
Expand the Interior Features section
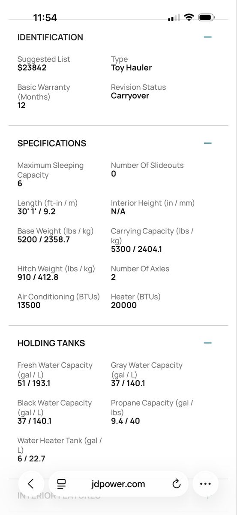click(x=208, y=496)
